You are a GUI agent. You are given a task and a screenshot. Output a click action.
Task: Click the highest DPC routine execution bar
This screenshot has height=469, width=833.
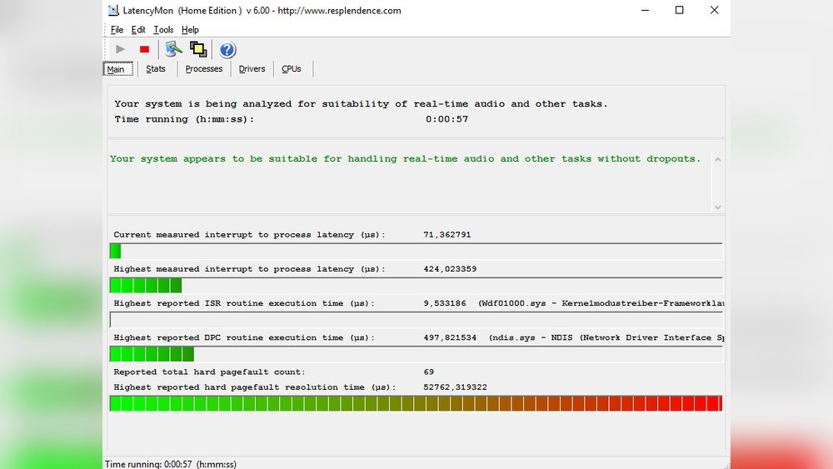(416, 354)
